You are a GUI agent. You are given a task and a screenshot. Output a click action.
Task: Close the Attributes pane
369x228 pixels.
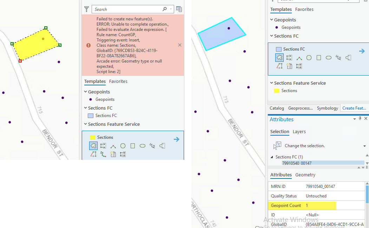point(366,118)
